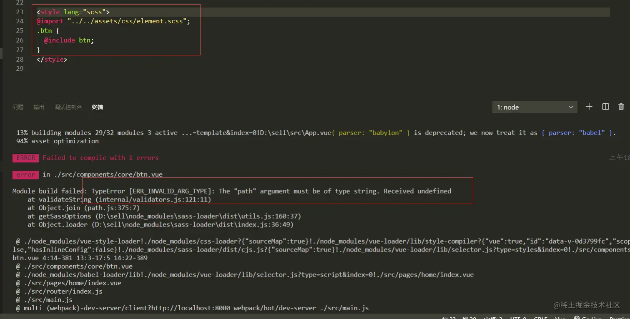Viewport: 630px width, 319px height.
Task: Click the line number 25 in the gutter
Action: [x=20, y=31]
